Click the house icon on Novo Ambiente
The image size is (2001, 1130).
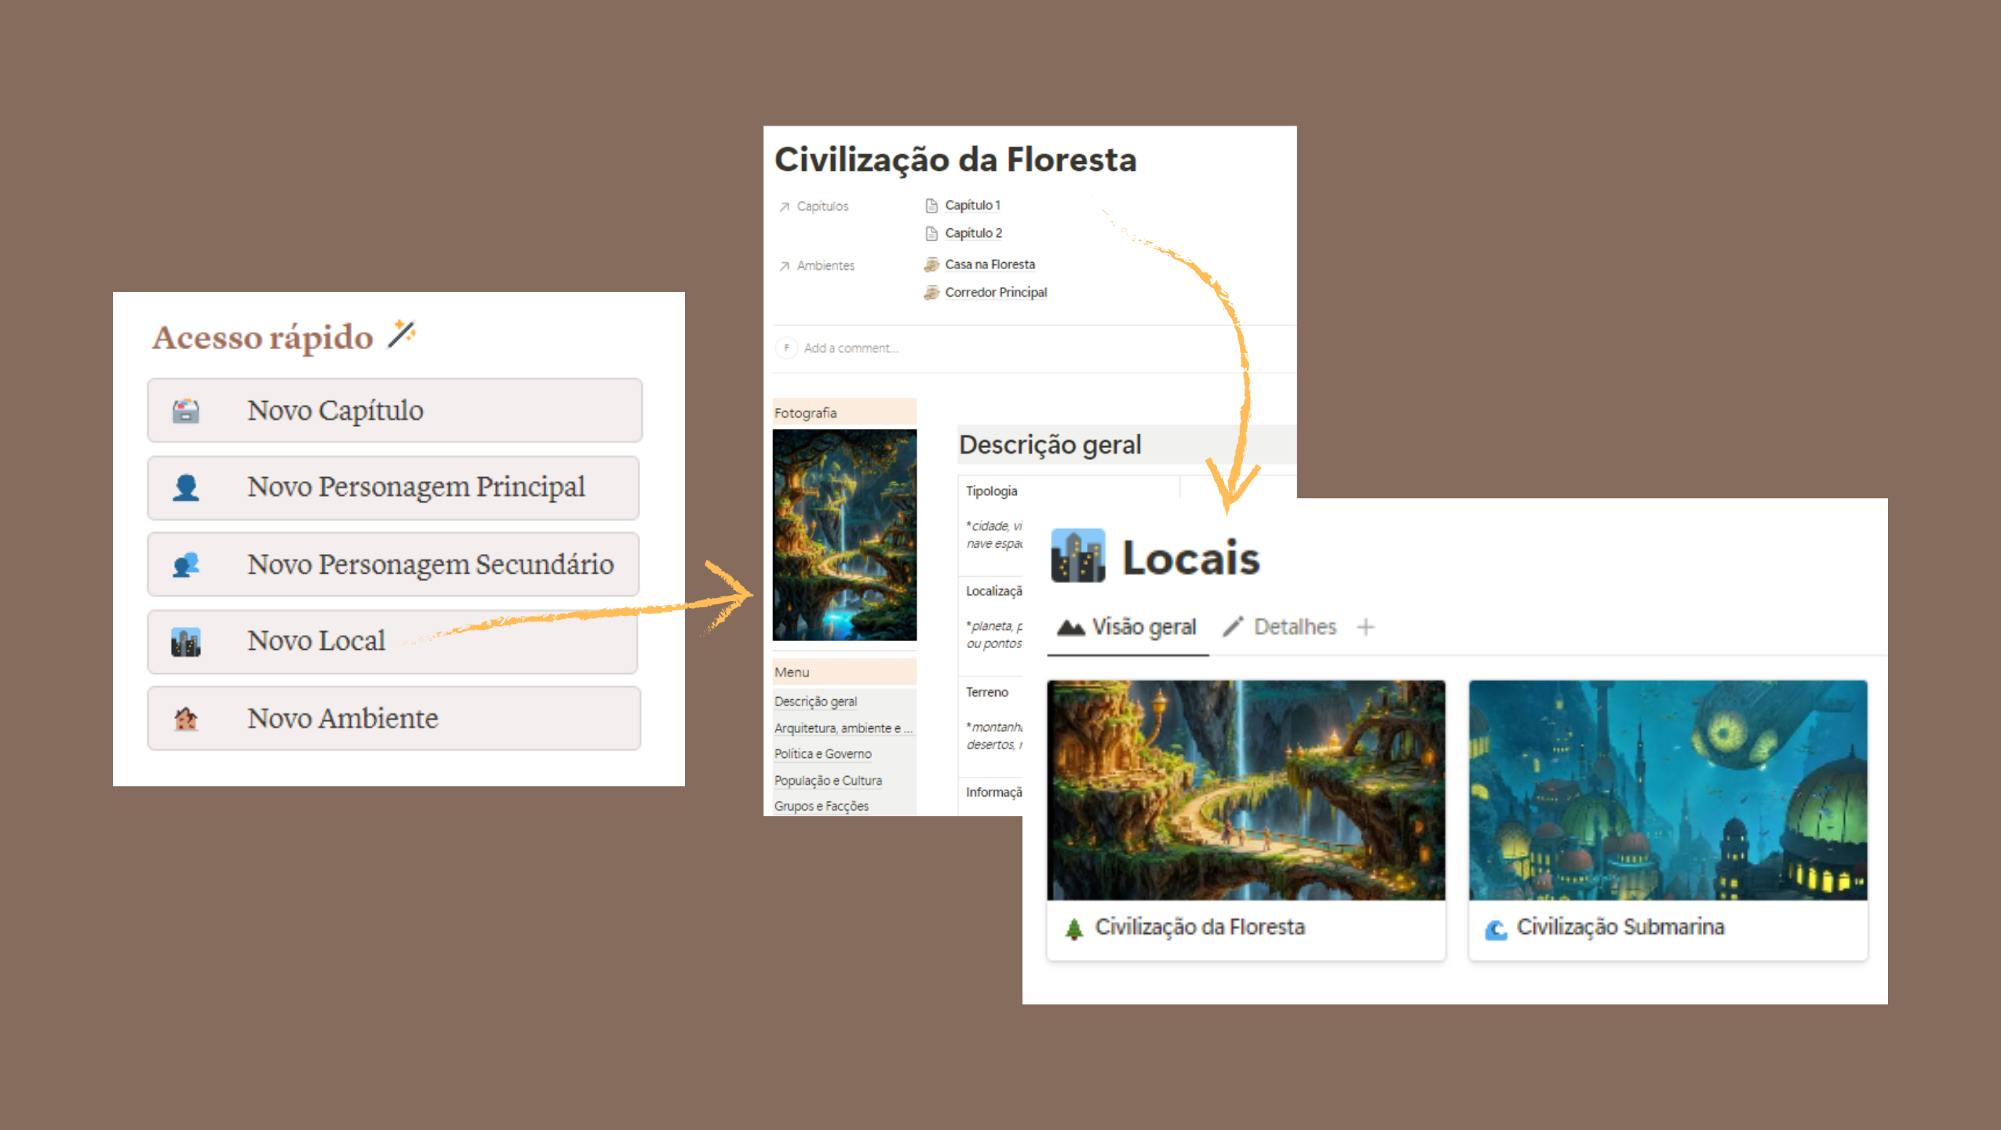click(186, 719)
